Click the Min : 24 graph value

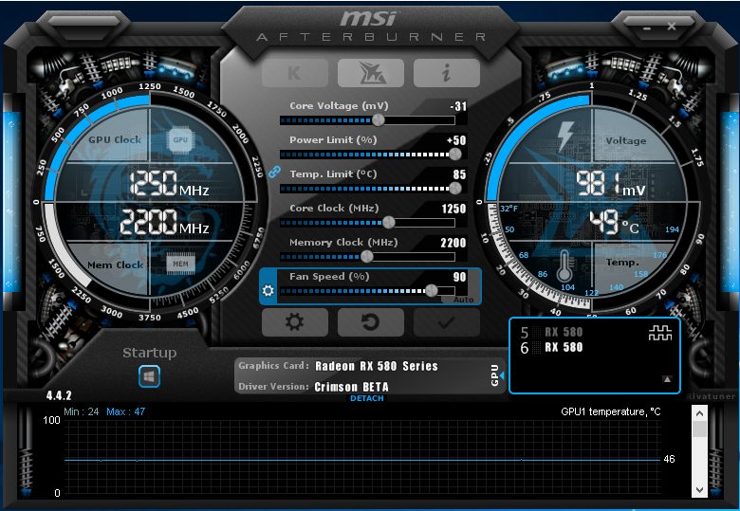[x=82, y=411]
